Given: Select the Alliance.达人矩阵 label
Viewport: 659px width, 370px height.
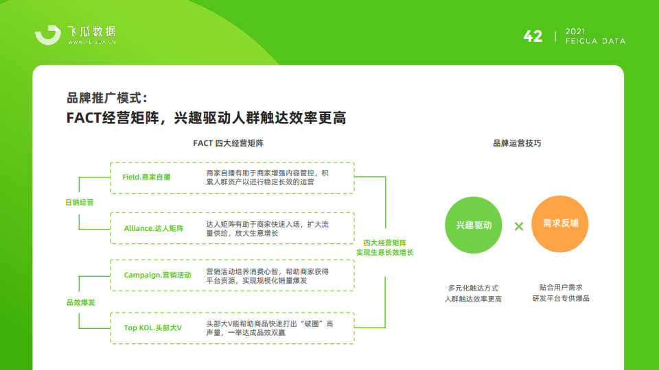Looking at the screenshot, I should [153, 229].
